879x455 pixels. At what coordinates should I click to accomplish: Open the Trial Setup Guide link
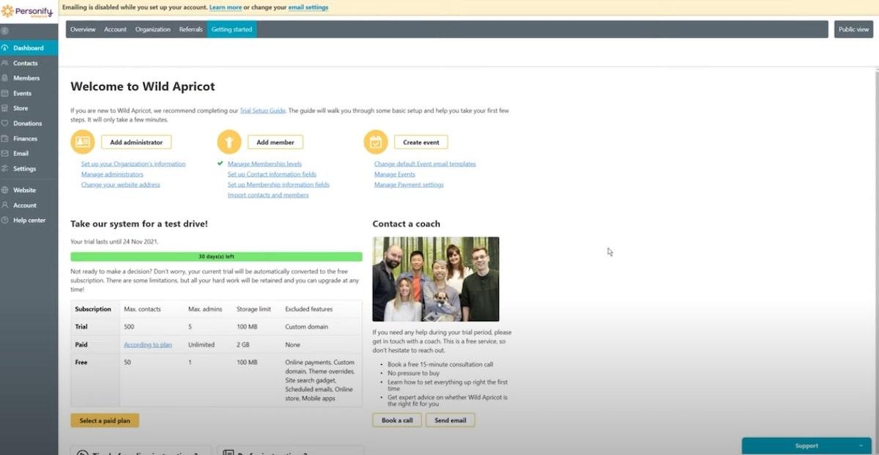[x=263, y=111]
